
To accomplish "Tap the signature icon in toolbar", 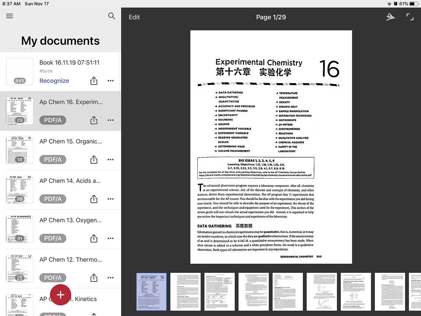I will [390, 17].
